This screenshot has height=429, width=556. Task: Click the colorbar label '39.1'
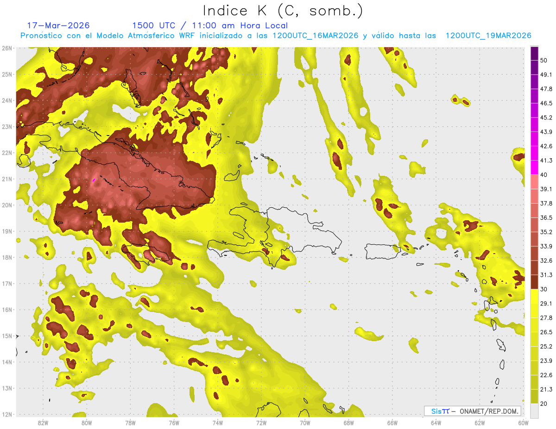point(546,189)
